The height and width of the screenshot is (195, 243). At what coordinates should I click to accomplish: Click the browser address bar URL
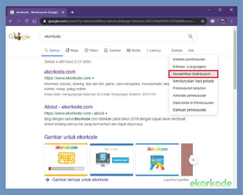121,21
